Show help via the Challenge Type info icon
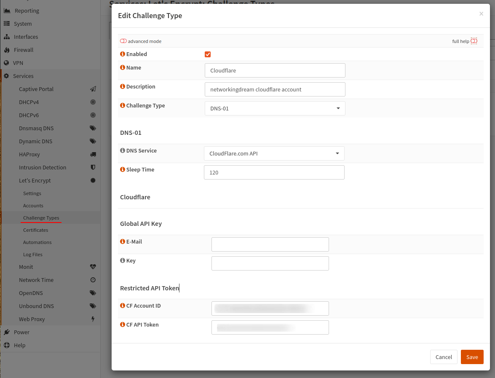 123,105
